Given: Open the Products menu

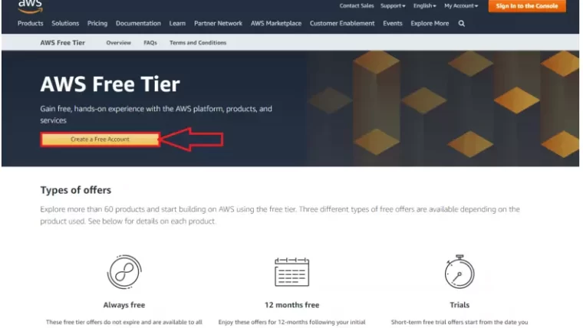Looking at the screenshot, I should pos(31,24).
